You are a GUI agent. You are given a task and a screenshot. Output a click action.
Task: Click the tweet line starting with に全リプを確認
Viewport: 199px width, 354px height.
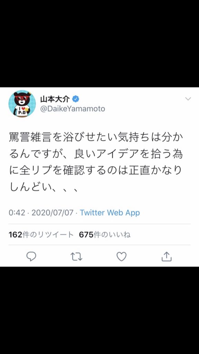[x=95, y=171]
